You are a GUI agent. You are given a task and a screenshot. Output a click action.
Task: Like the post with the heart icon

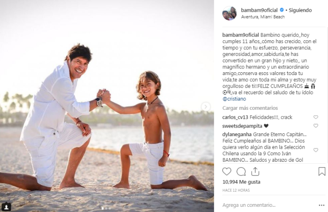pyautogui.click(x=226, y=172)
